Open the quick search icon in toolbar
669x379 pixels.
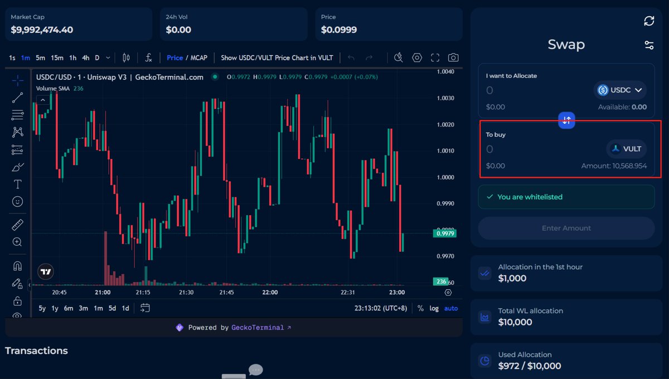click(x=398, y=57)
